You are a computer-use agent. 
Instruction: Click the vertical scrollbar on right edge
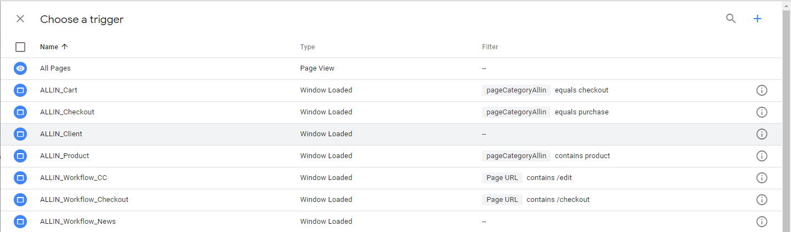tap(786, 116)
